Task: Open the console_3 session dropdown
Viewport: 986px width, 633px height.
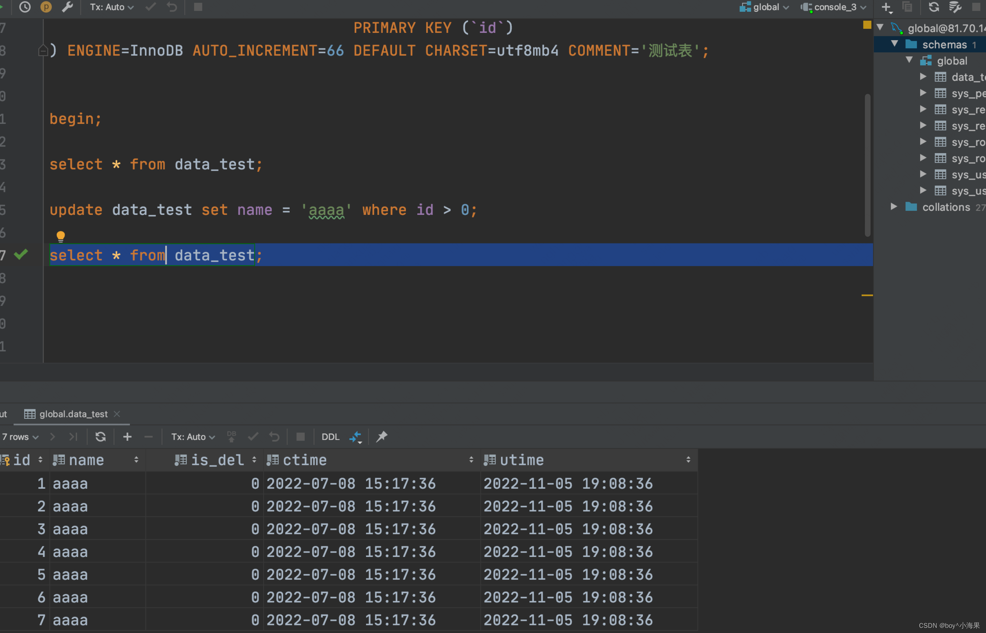Action: click(x=835, y=7)
